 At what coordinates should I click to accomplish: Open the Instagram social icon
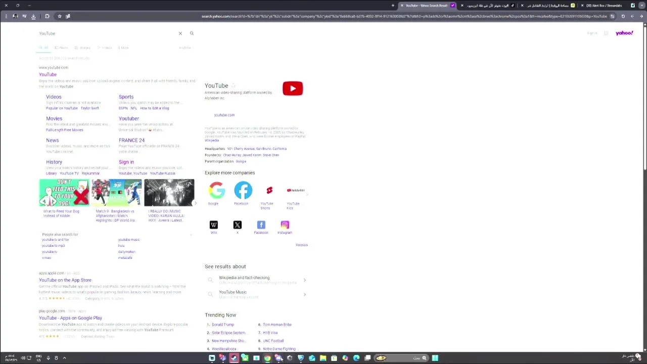pos(285,225)
